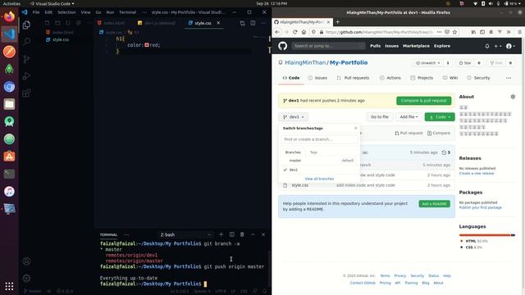The height and width of the screenshot is (295, 525).
Task: Open the Actions repo tab
Action: pyautogui.click(x=390, y=78)
